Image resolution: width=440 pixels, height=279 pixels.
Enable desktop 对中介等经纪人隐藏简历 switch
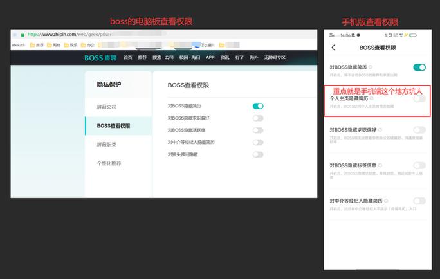[x=258, y=142]
